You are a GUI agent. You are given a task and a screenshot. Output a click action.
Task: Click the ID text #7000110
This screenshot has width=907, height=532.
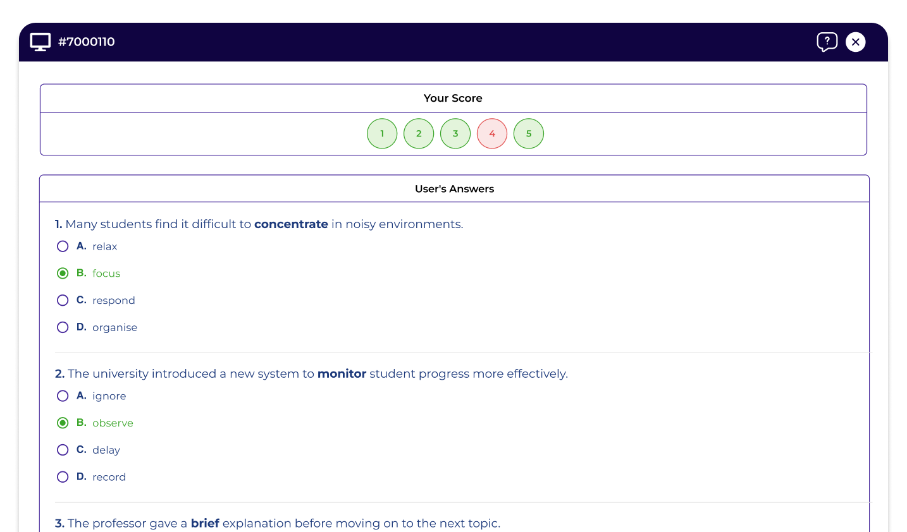tap(87, 42)
